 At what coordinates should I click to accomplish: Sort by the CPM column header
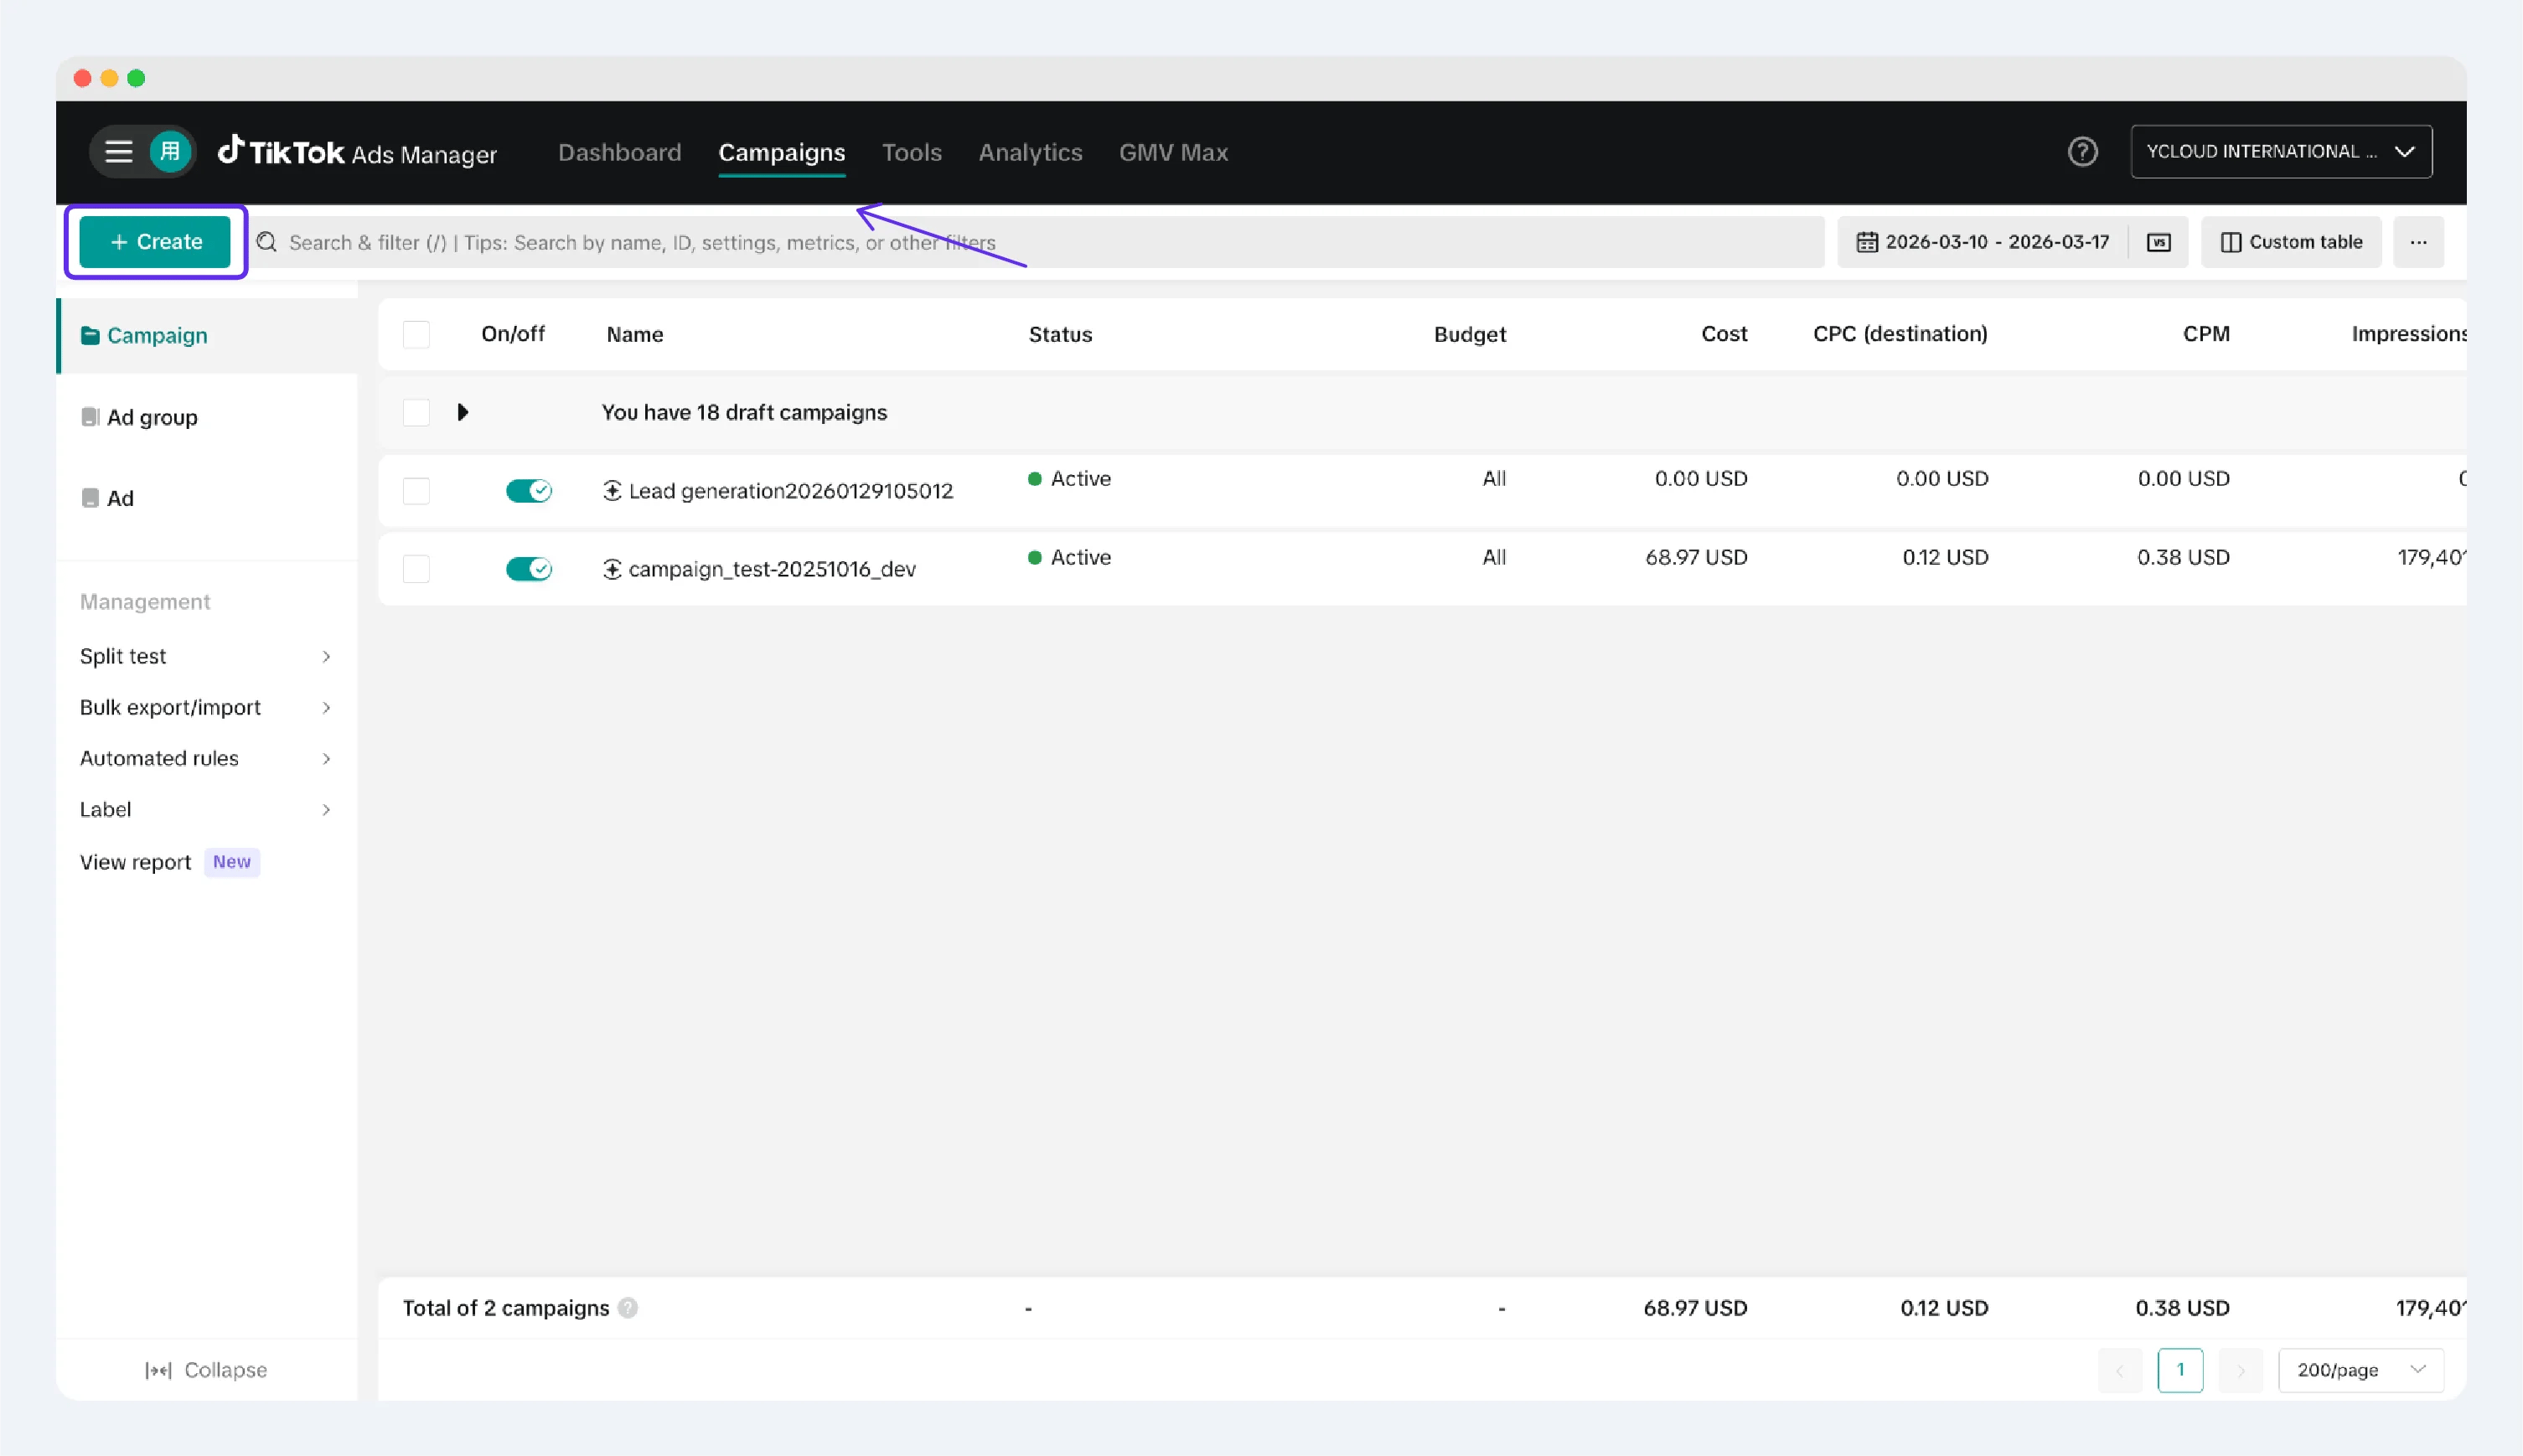pos(2206,334)
